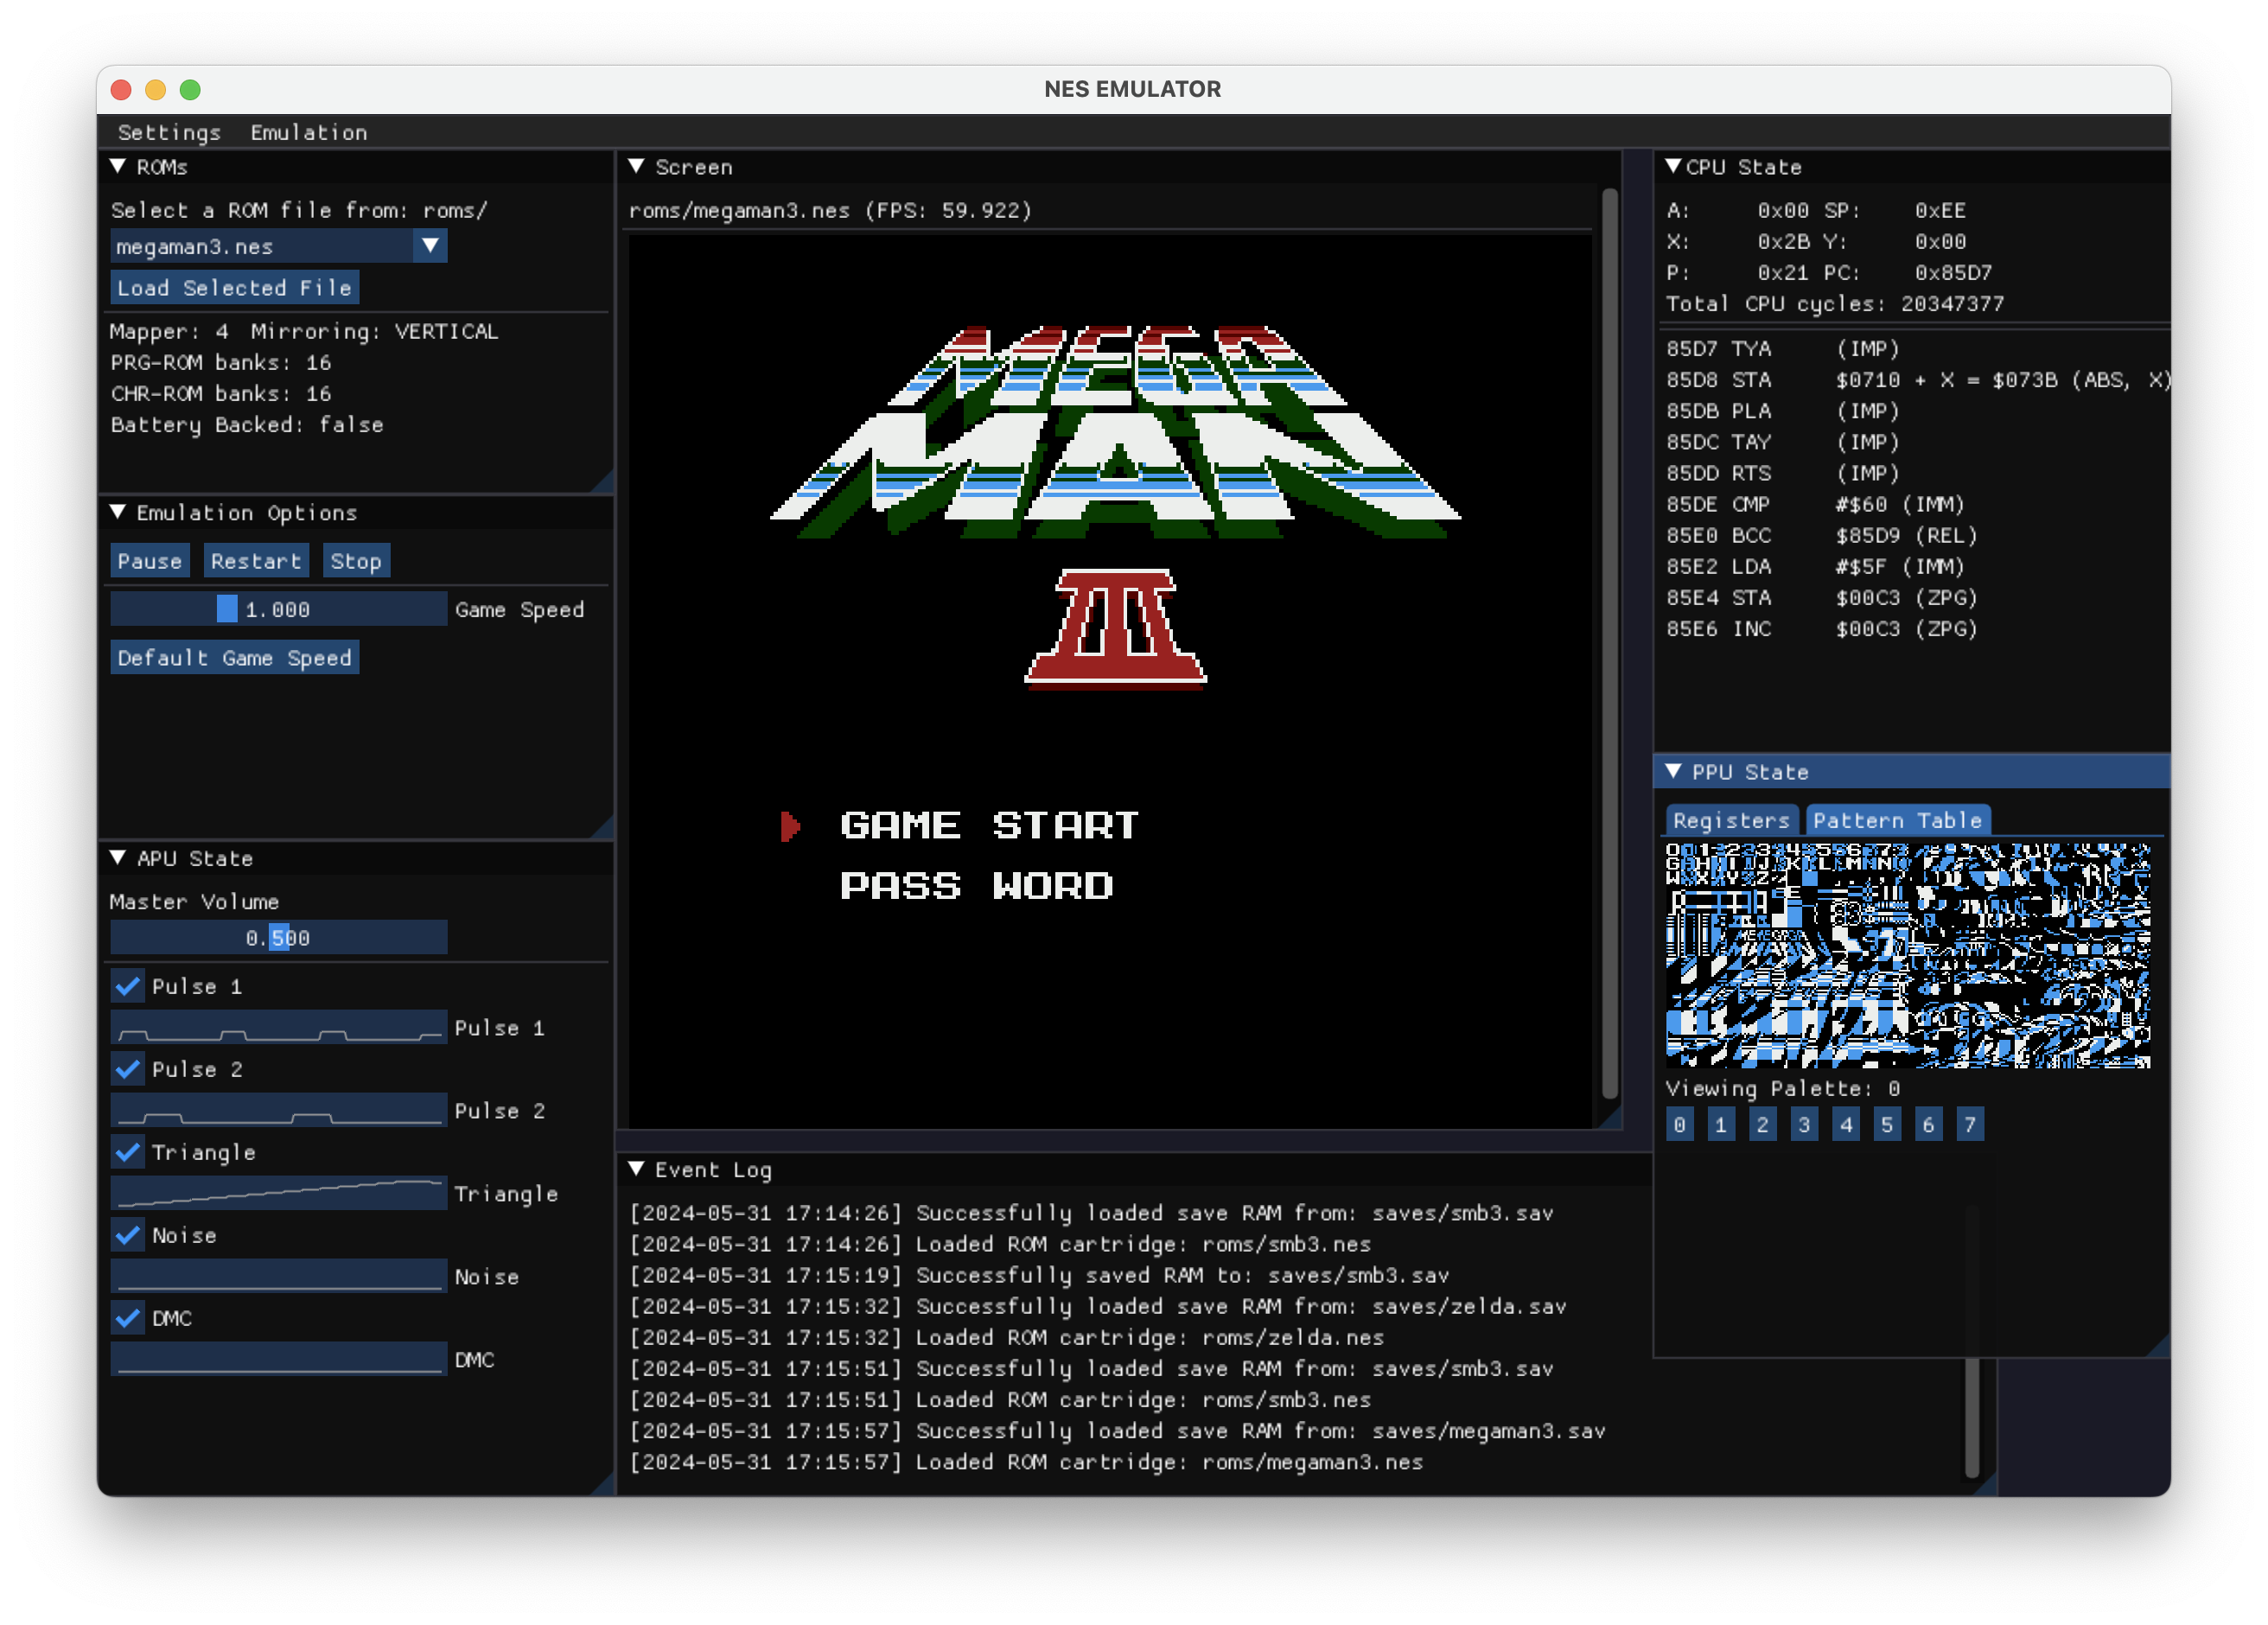This screenshot has width=2268, height=1625.
Task: Collapse the APU State panel triangle
Action: click(x=117, y=857)
